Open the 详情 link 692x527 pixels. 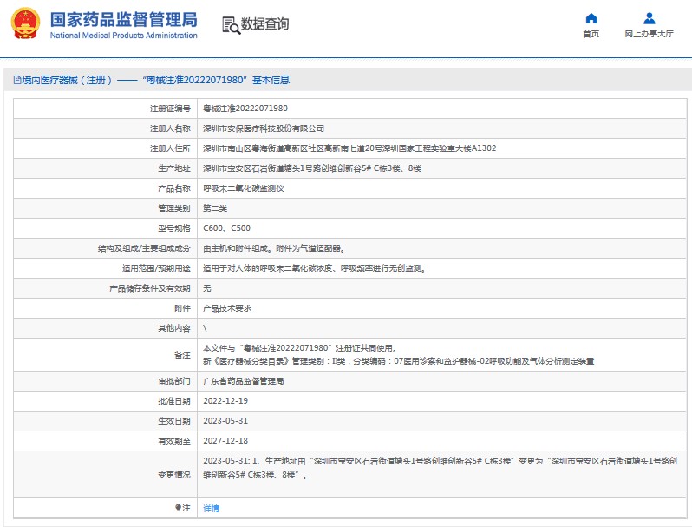click(211, 509)
